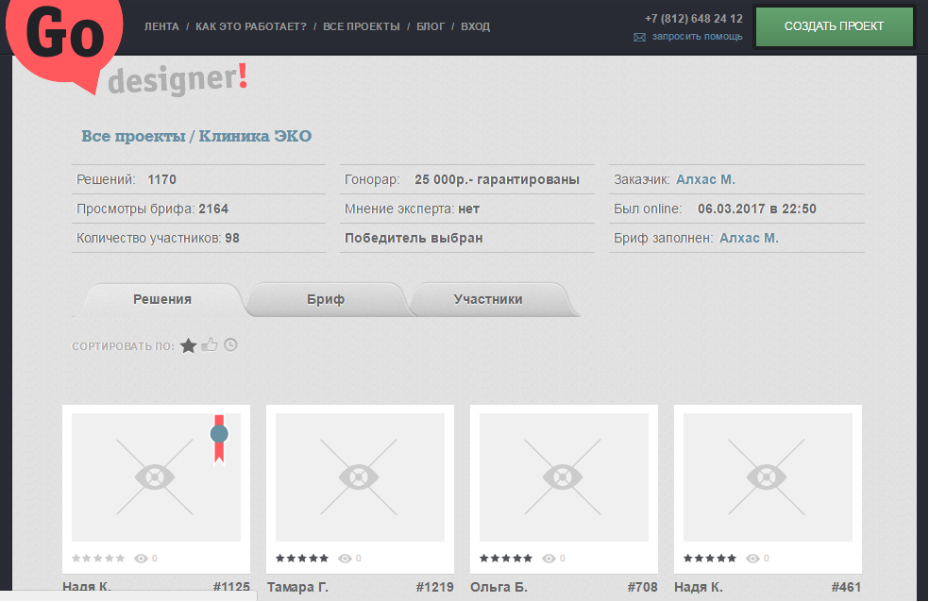Click Гонорар 25 000р.- гарантированы text
This screenshot has width=929, height=602.
[462, 179]
